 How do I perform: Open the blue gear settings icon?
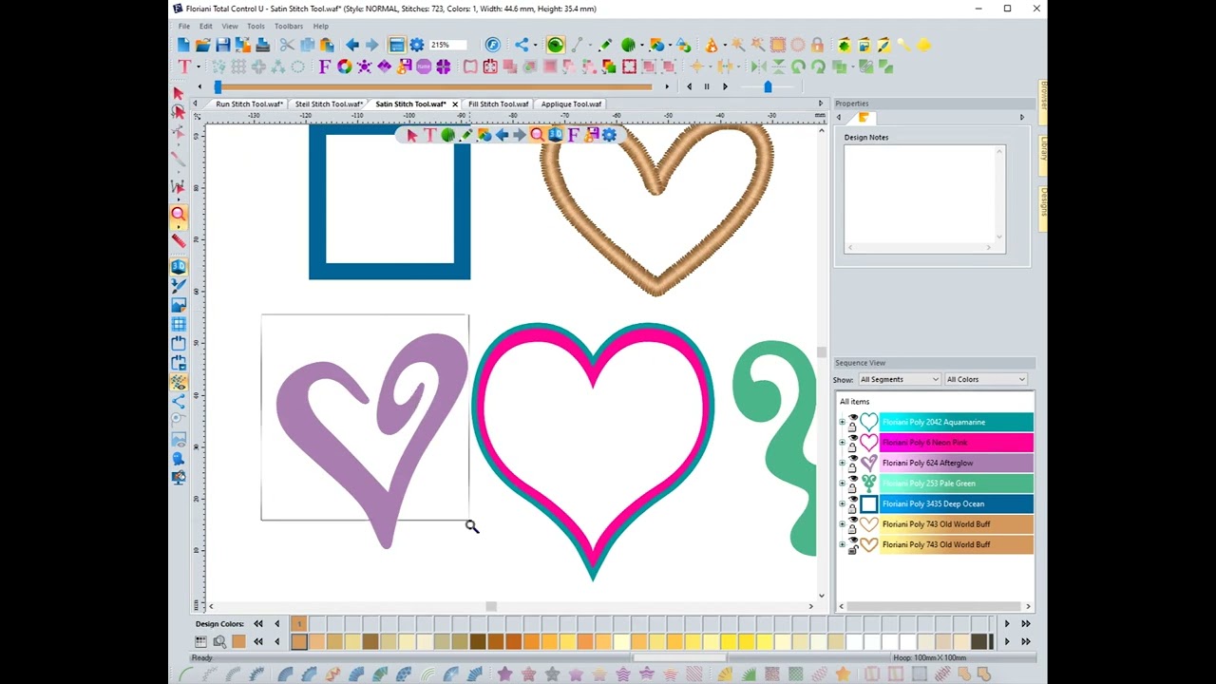pos(417,45)
